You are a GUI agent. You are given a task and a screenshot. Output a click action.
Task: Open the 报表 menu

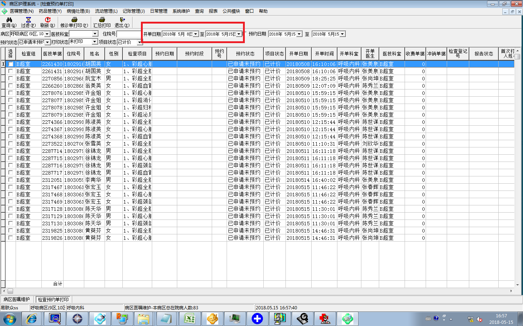point(213,11)
